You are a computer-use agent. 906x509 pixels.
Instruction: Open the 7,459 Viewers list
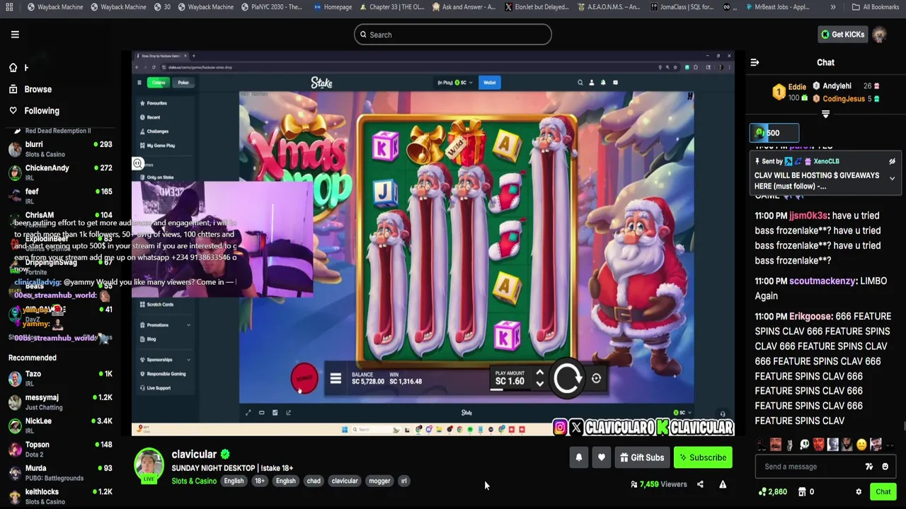click(x=659, y=484)
